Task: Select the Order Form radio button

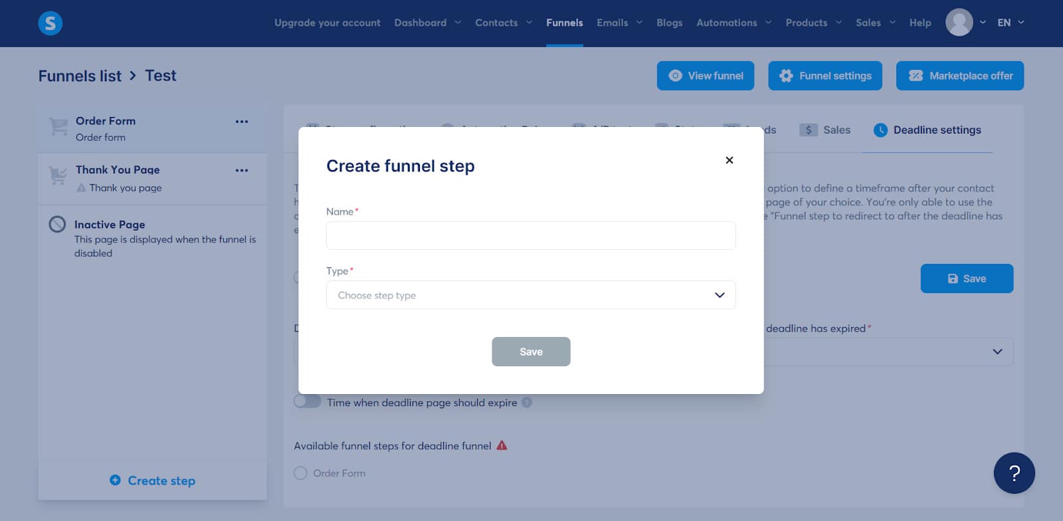Action: (x=301, y=473)
